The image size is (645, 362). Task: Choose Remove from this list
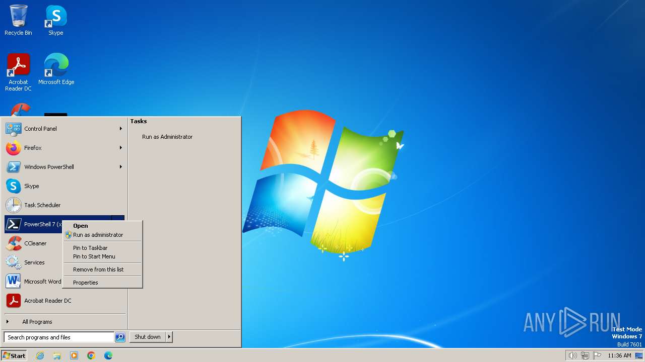102,269
